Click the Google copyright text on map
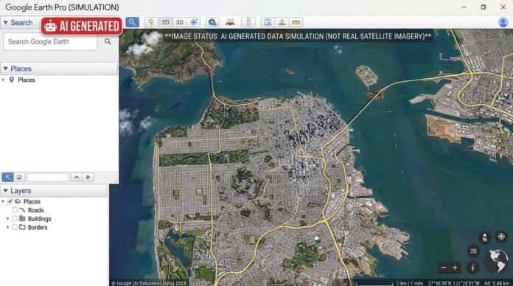Screen dimensions: 513x286 tap(149, 283)
